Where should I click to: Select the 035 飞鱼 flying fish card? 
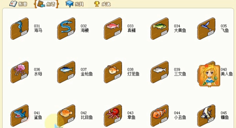(x=206, y=28)
